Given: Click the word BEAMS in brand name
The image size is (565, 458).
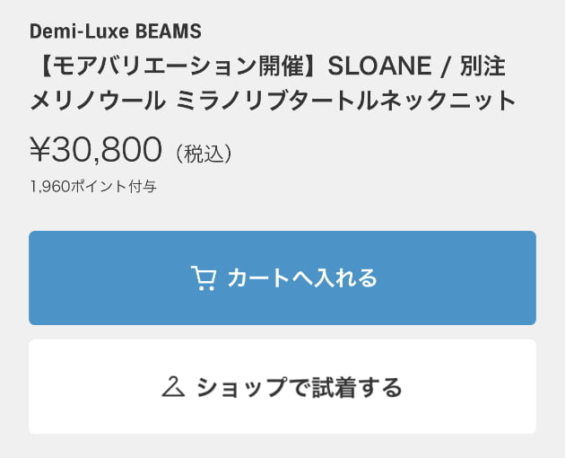Looking at the screenshot, I should tap(169, 31).
